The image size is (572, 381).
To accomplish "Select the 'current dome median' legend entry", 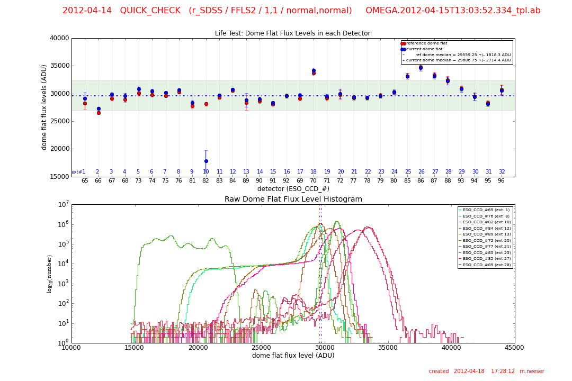I will [458, 60].
